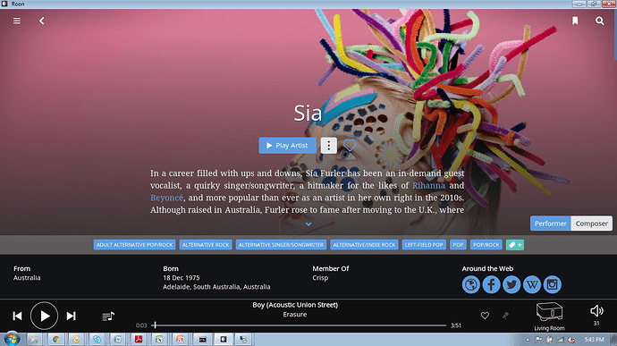Click the pin icon beside track heart
617x346 pixels.
(505, 316)
